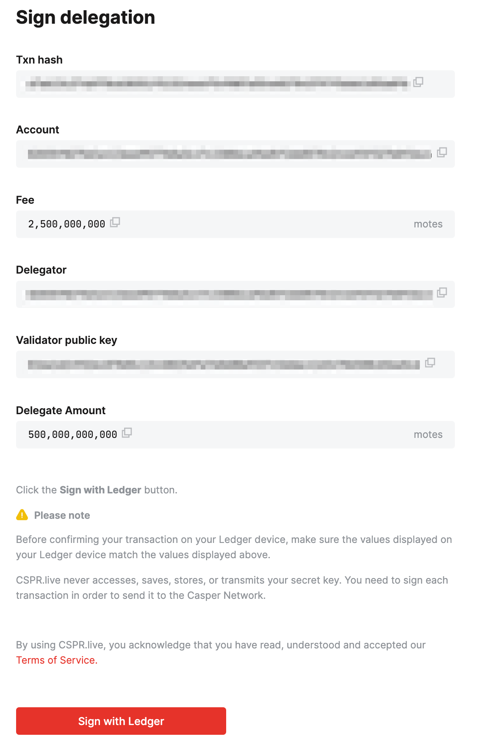Select the 500,000,000,000 delegate amount value
The height and width of the screenshot is (753, 504).
(72, 435)
